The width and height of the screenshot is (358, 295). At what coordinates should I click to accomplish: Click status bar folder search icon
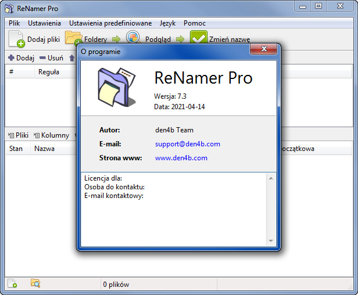tap(35, 283)
